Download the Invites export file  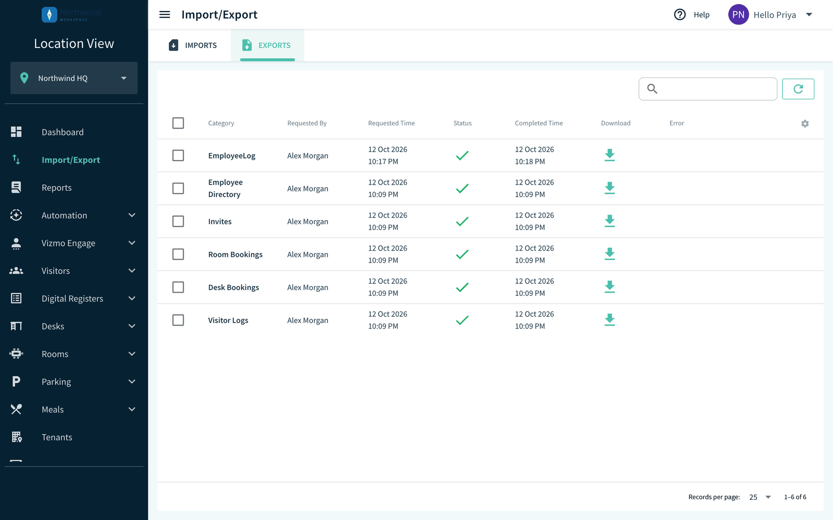(x=610, y=221)
